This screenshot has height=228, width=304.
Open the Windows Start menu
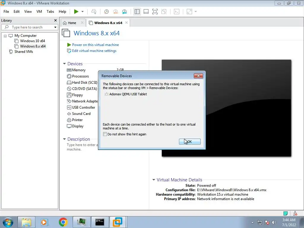[x=8, y=222]
